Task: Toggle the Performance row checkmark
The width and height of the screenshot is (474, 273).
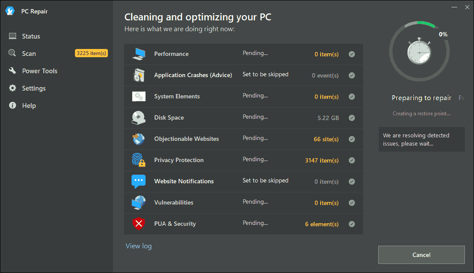Action: coord(352,54)
